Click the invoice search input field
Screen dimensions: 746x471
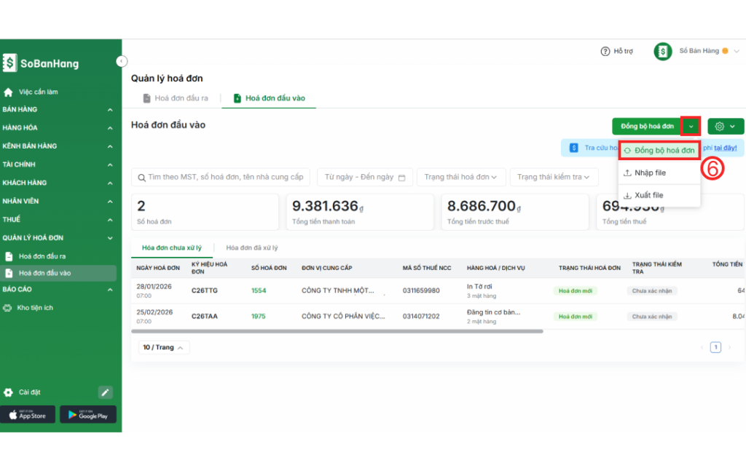[221, 177]
